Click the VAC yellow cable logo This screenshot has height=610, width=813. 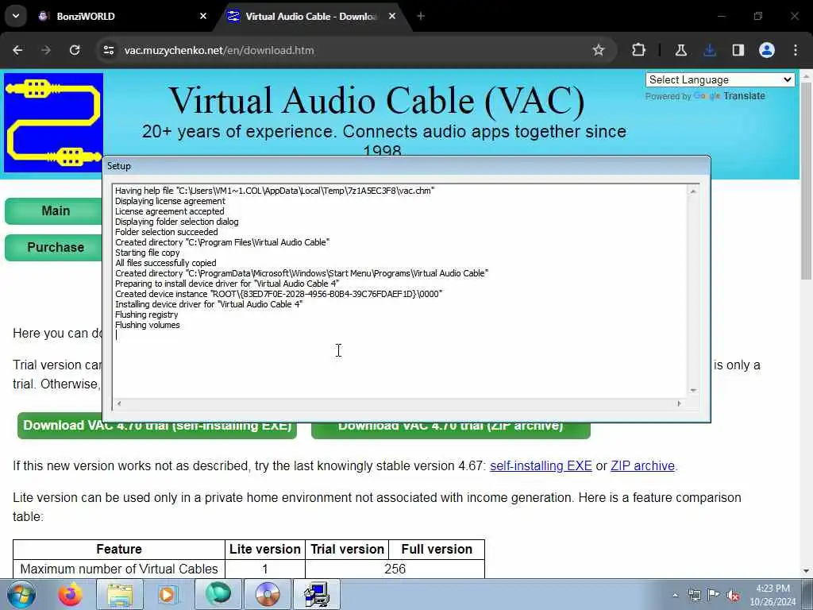click(53, 122)
